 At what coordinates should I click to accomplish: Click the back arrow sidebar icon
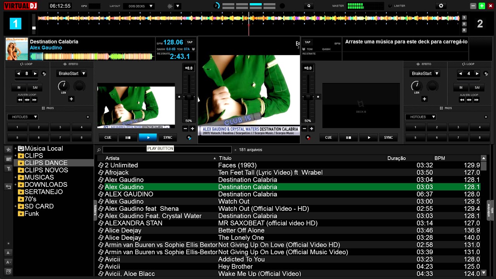coord(9,187)
